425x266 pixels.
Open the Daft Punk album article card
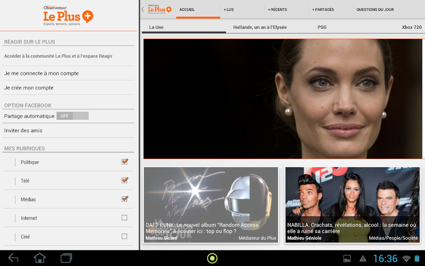[x=211, y=204]
